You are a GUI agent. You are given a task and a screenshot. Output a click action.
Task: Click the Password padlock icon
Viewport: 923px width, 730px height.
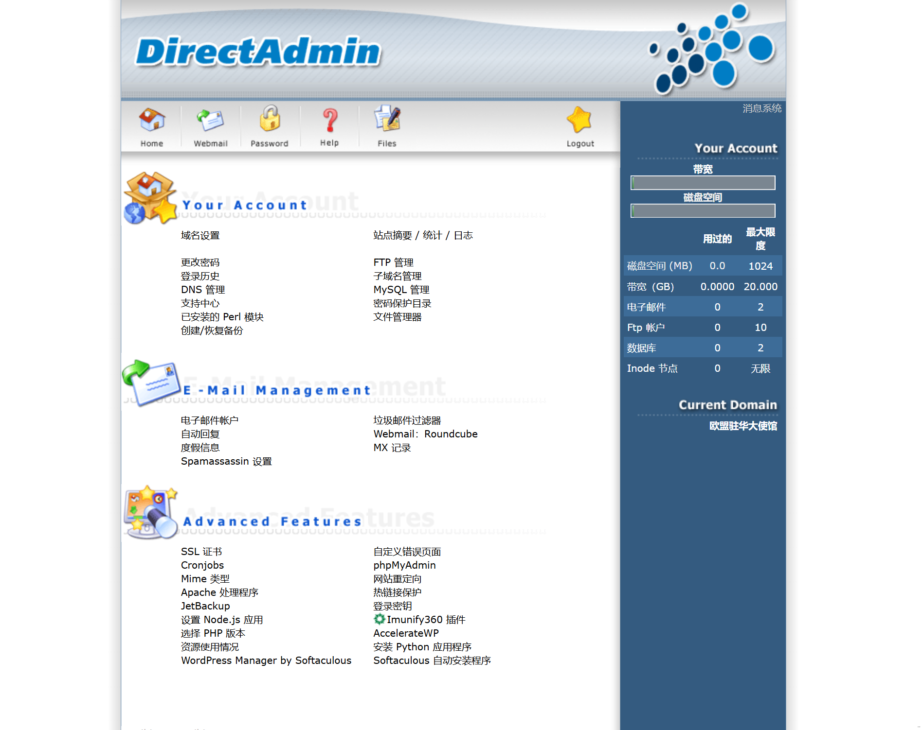click(269, 119)
